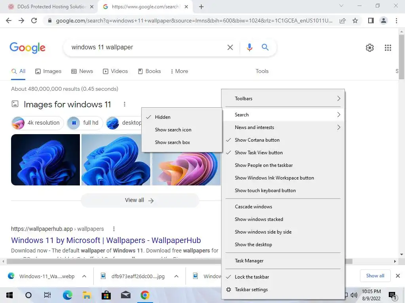Open Chrome's three-dot menu
Image resolution: width=405 pixels, height=303 pixels.
tap(396, 21)
